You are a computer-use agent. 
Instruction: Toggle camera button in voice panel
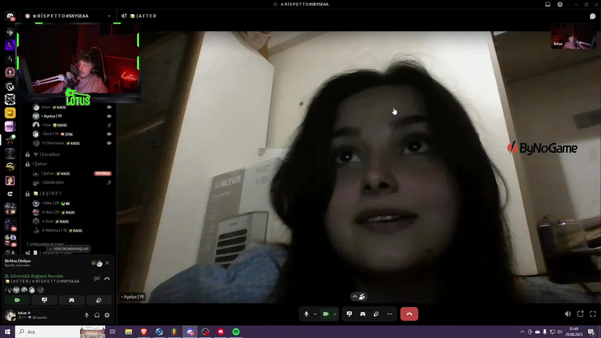[x=17, y=300]
